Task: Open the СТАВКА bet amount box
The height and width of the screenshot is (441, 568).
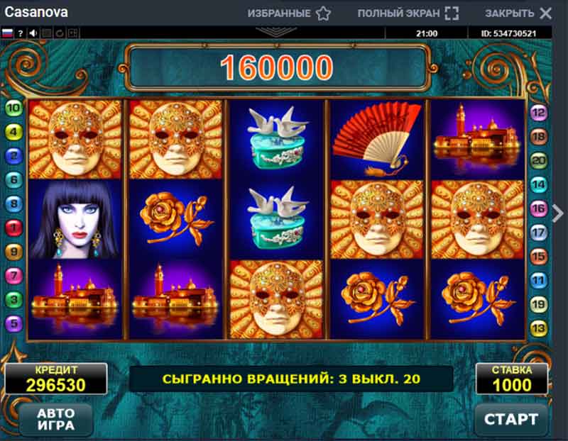Action: tap(511, 379)
